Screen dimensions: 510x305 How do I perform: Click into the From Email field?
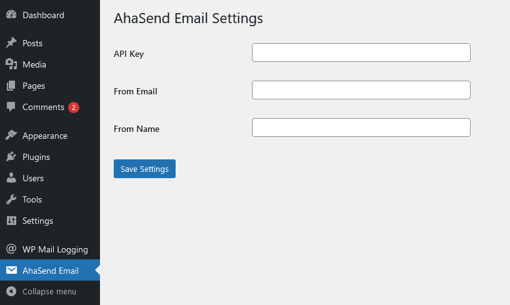[x=361, y=90]
